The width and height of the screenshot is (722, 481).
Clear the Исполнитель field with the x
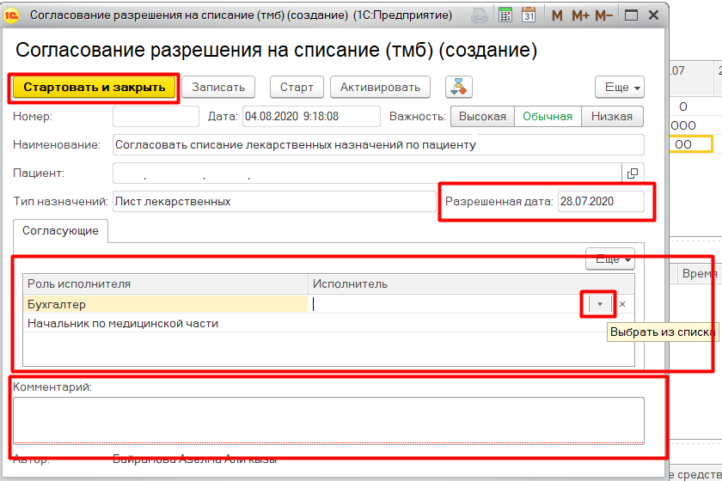(x=623, y=304)
